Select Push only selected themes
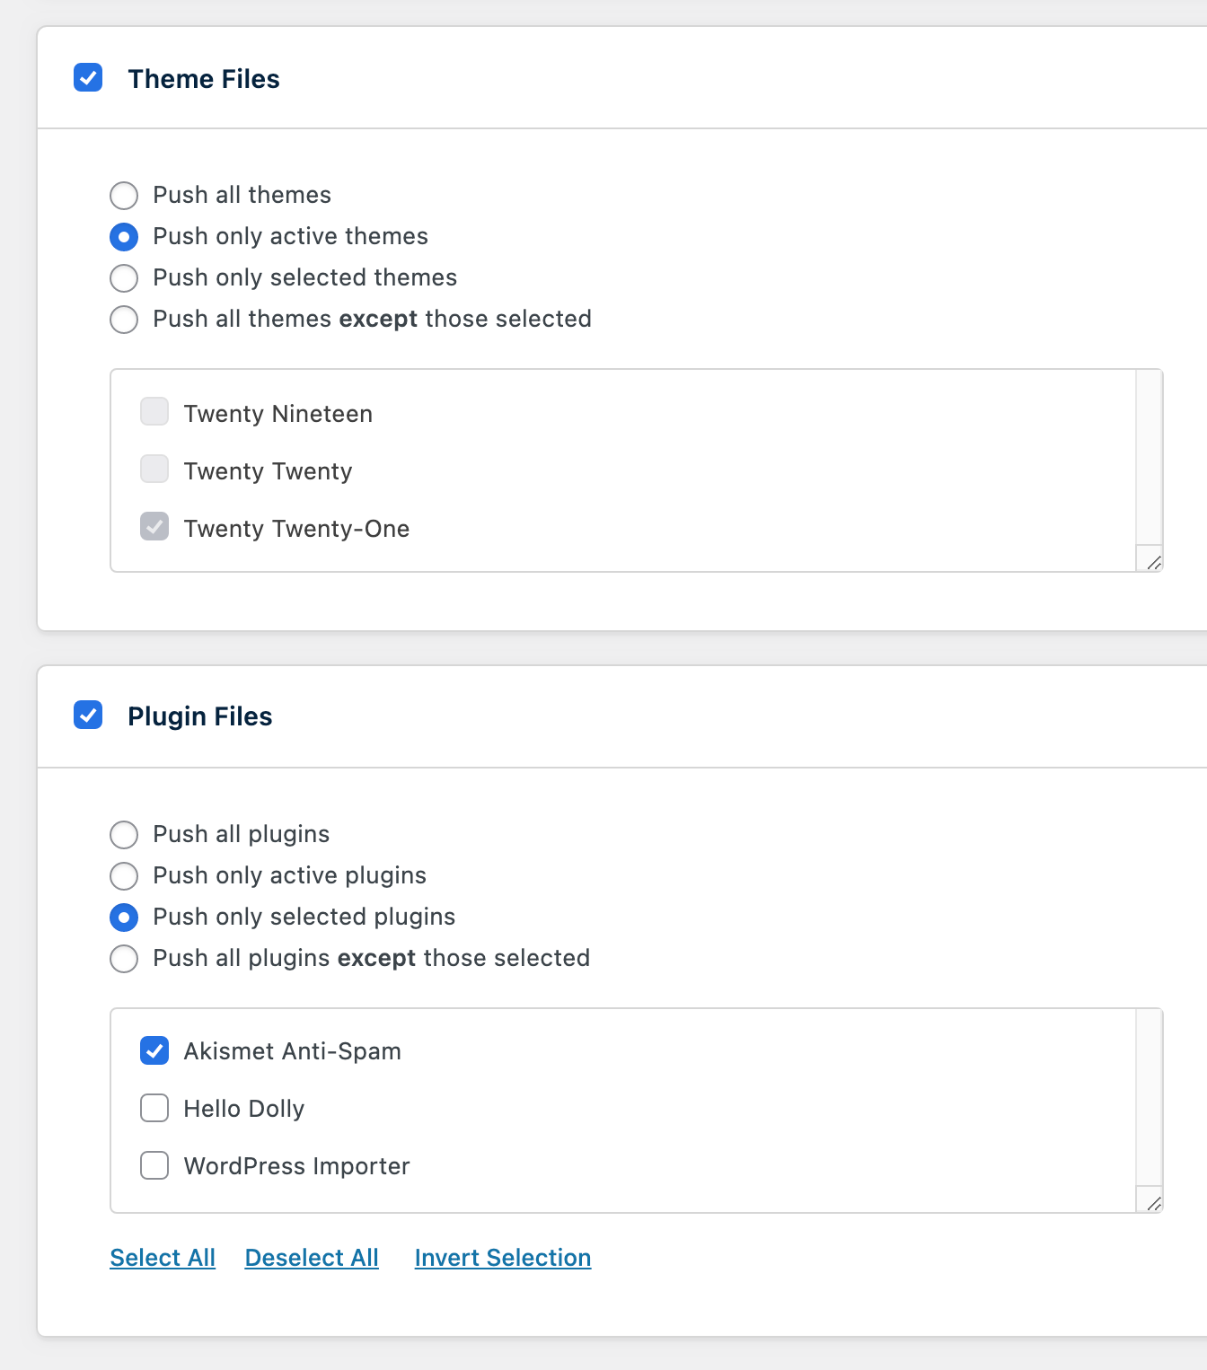 [124, 278]
